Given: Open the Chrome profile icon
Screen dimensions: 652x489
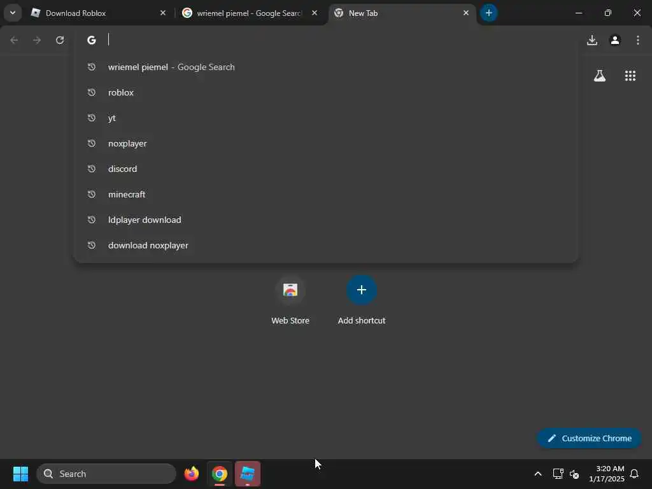Looking at the screenshot, I should coord(615,40).
